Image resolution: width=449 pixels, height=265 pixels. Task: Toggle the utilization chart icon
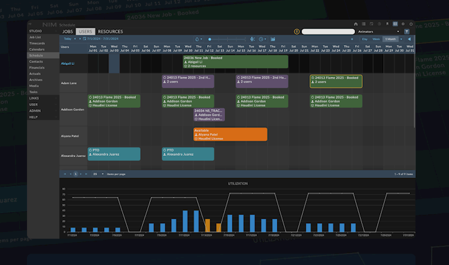(273, 39)
